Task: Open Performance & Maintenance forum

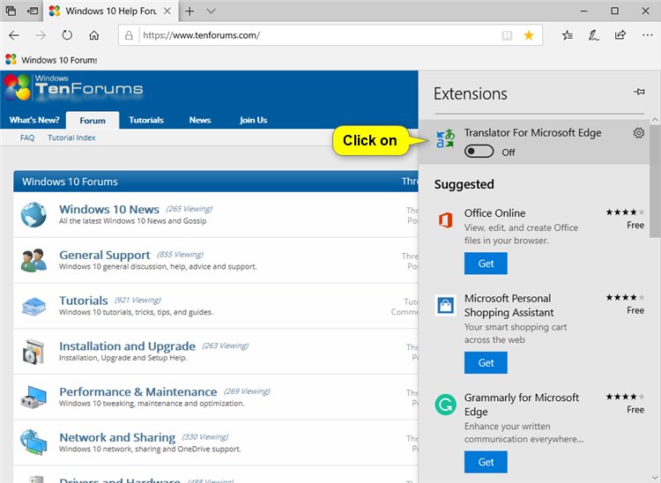Action: click(x=137, y=391)
